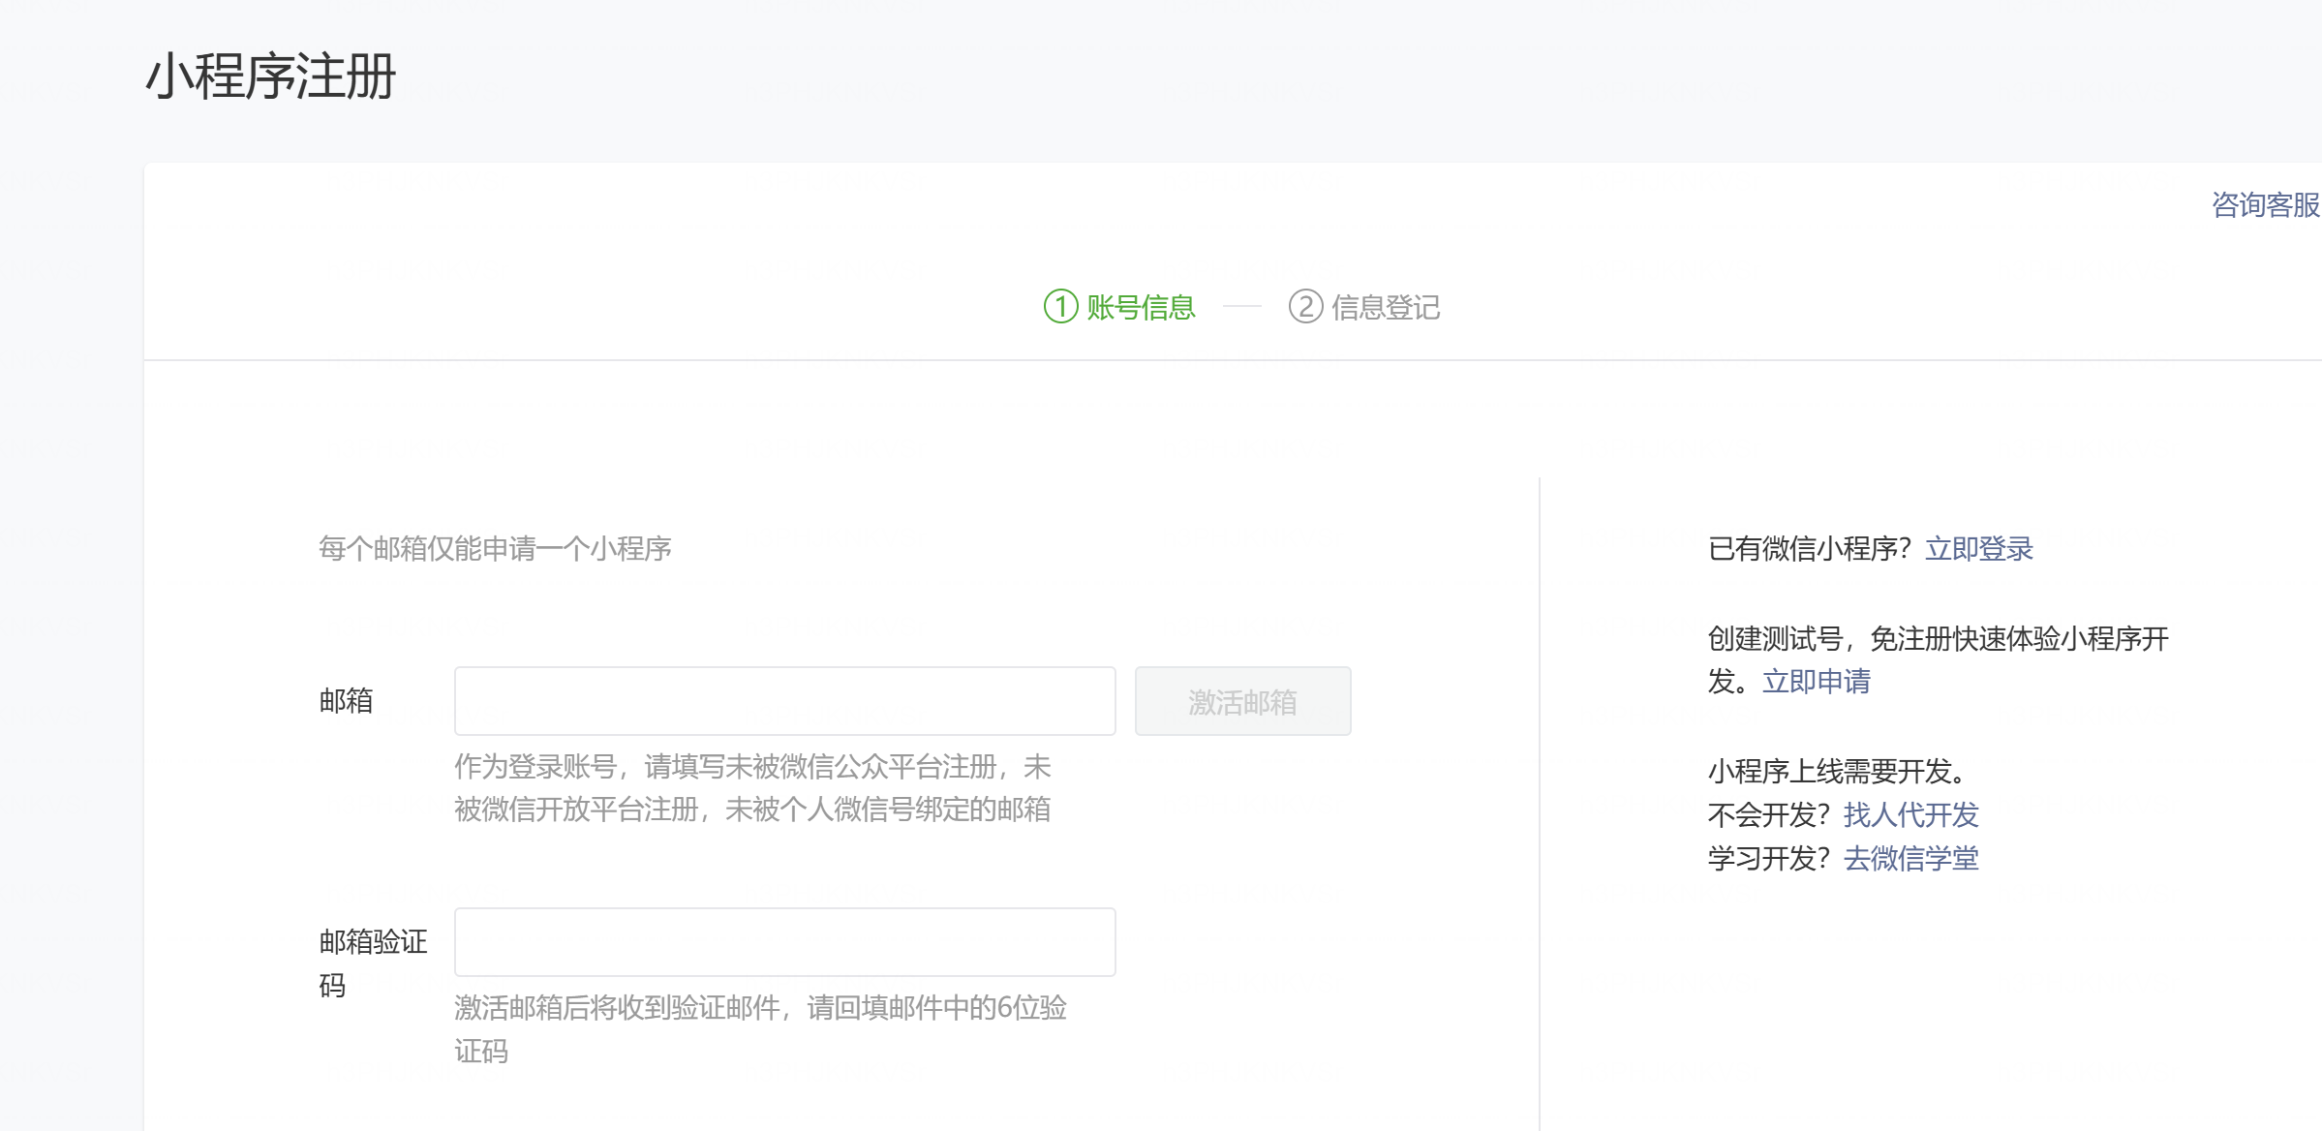2322x1131 pixels.
Task: Click the text 小程序上线需要开发。
Action: (x=1838, y=772)
